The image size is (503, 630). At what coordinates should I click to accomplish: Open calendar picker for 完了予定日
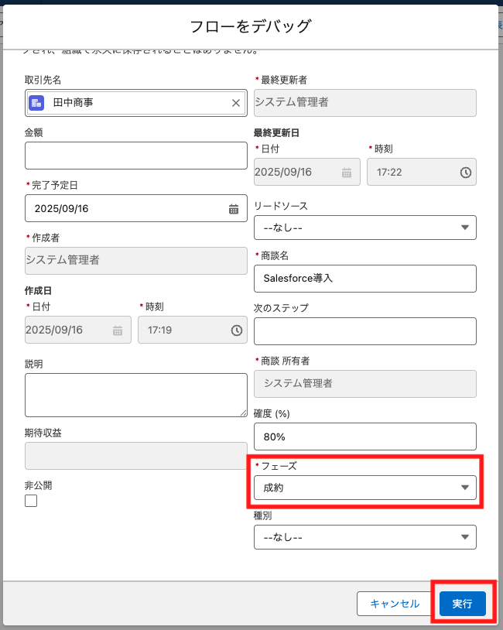tap(234, 208)
